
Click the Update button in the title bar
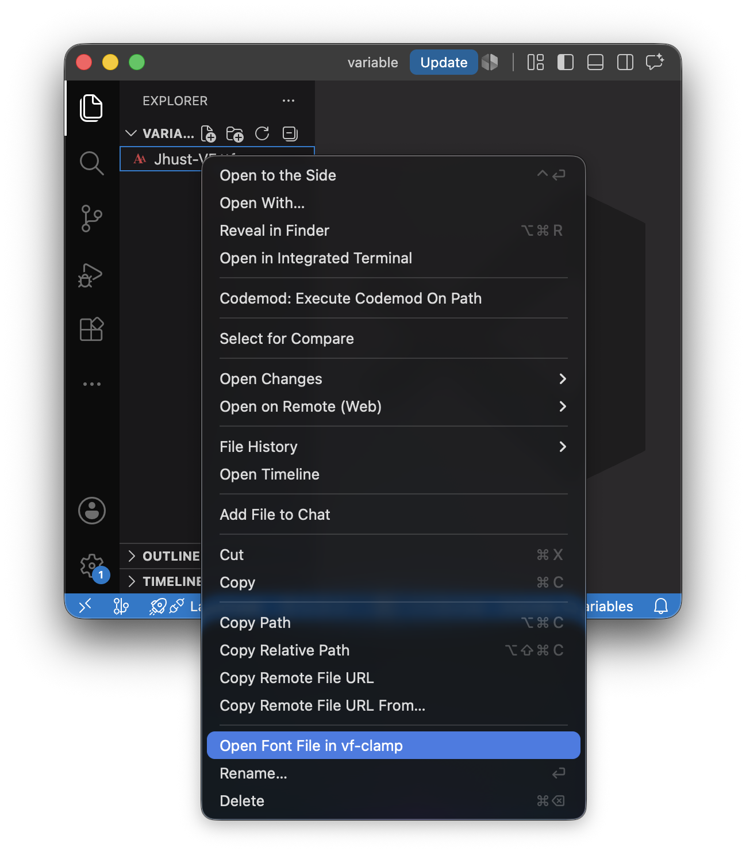point(444,62)
